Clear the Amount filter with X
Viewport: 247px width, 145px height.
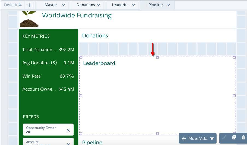click(68, 144)
